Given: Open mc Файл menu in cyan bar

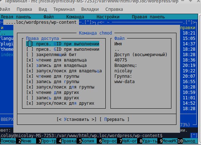Looking at the screenshot, I should point(49,17).
